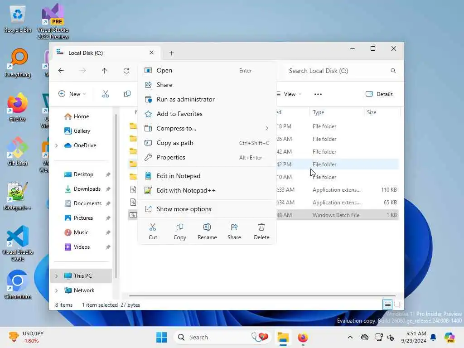This screenshot has width=464, height=348.
Task: Open Documents quick access folder
Action: (x=87, y=203)
